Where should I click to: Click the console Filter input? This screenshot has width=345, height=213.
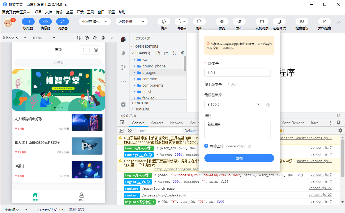click(x=159, y=131)
